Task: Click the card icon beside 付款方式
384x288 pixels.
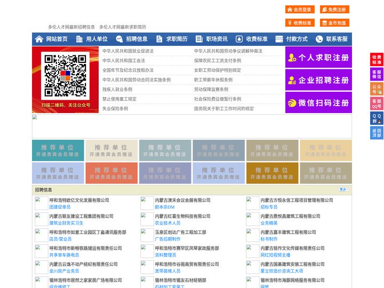Action: click(279, 39)
